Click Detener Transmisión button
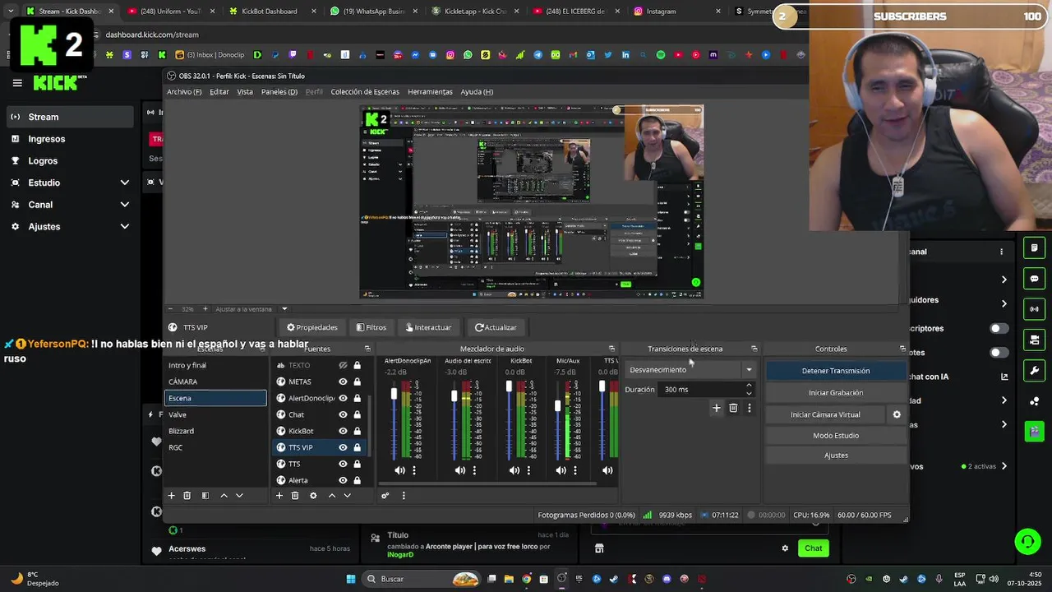This screenshot has width=1052, height=592. point(836,371)
